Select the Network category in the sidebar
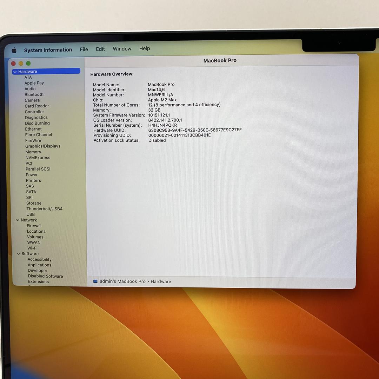 tap(29, 220)
